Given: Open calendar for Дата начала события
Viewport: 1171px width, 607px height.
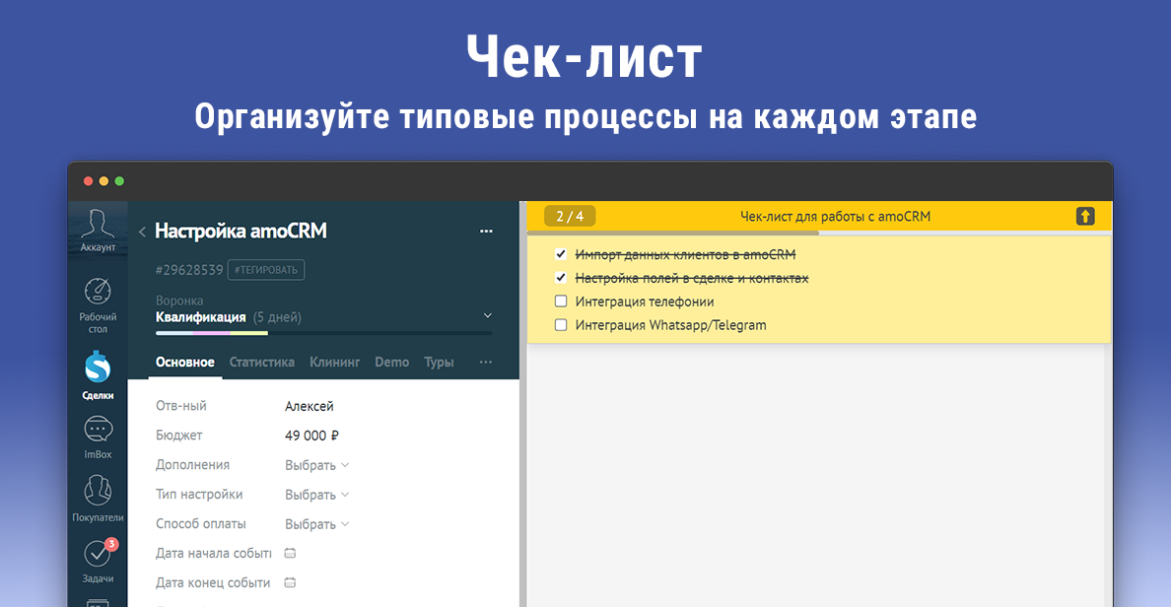Looking at the screenshot, I should pos(291,553).
